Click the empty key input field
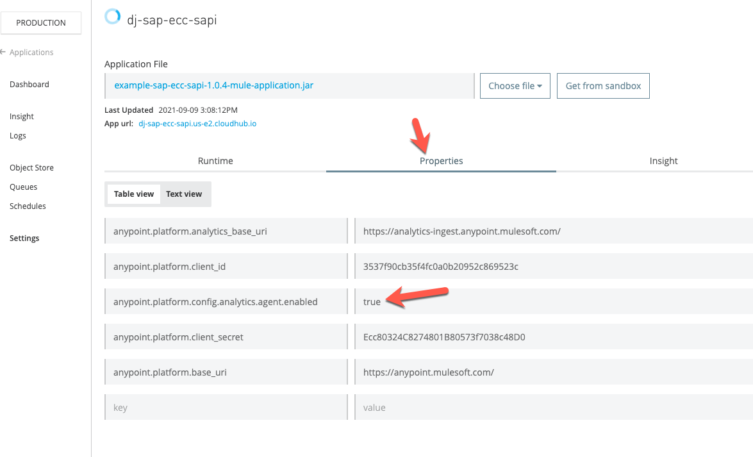 [226, 406]
